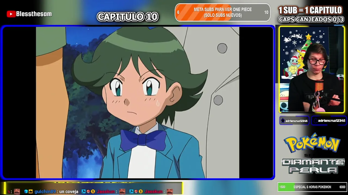Click the anime video frame
The height and width of the screenshot is (195, 348).
(x=138, y=102)
